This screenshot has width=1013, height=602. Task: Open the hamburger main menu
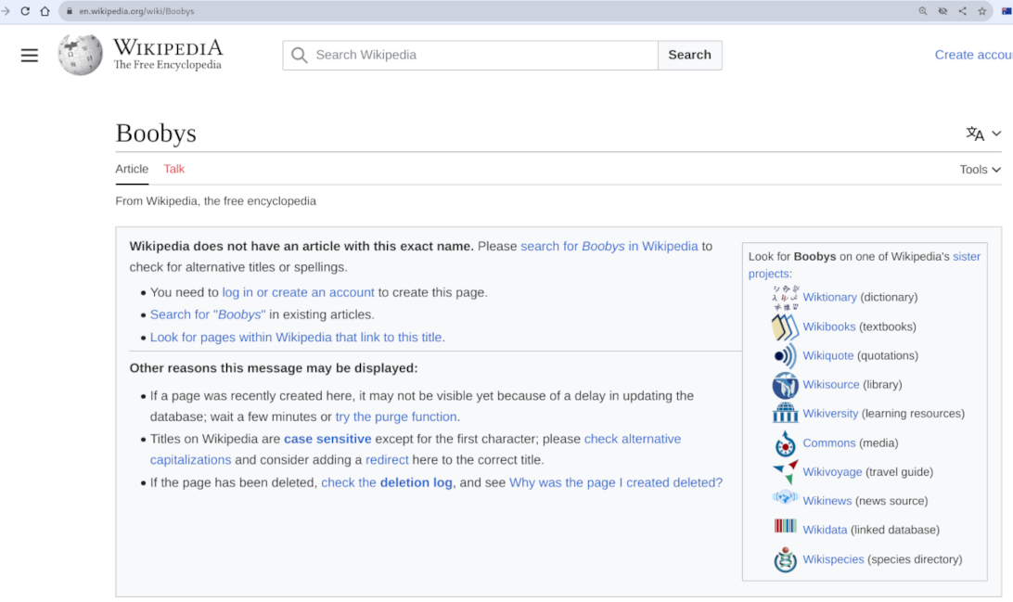click(30, 56)
